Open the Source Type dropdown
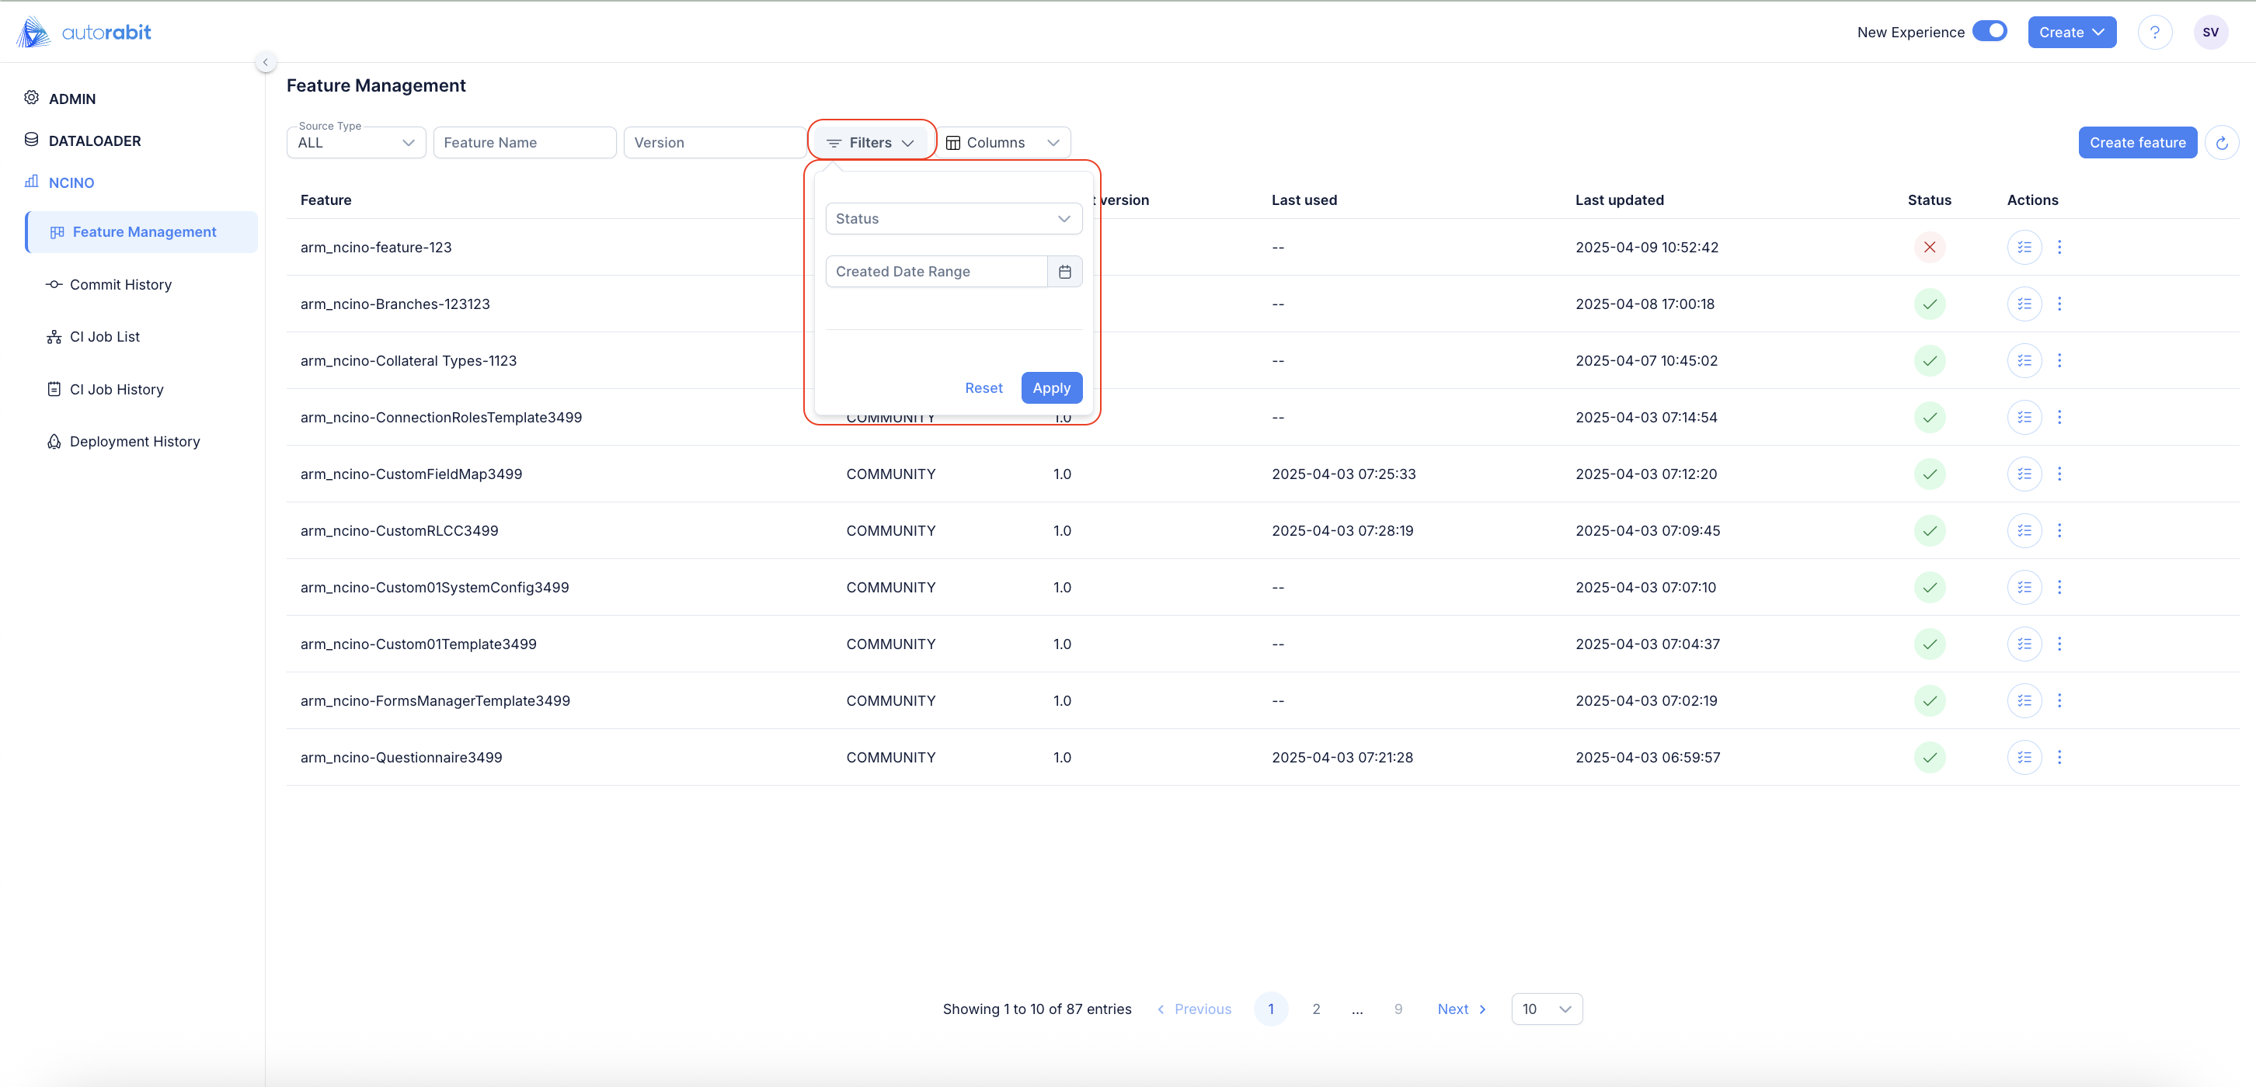 click(356, 143)
